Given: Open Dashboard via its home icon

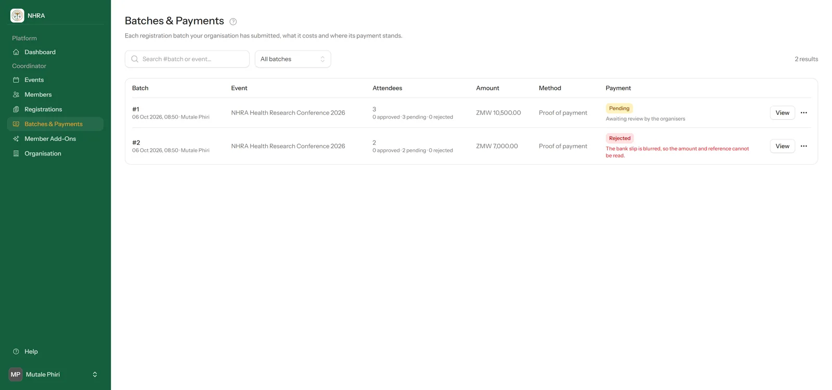Looking at the screenshot, I should point(16,52).
